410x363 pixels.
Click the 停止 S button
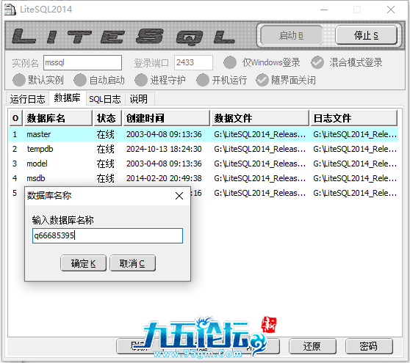366,35
